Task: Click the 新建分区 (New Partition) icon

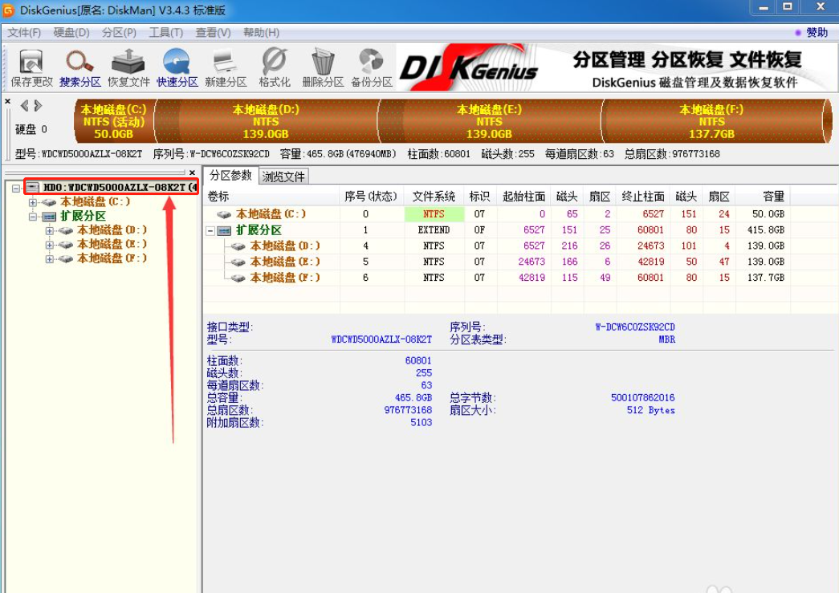Action: click(223, 64)
